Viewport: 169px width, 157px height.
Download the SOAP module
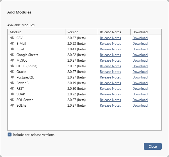(140, 94)
